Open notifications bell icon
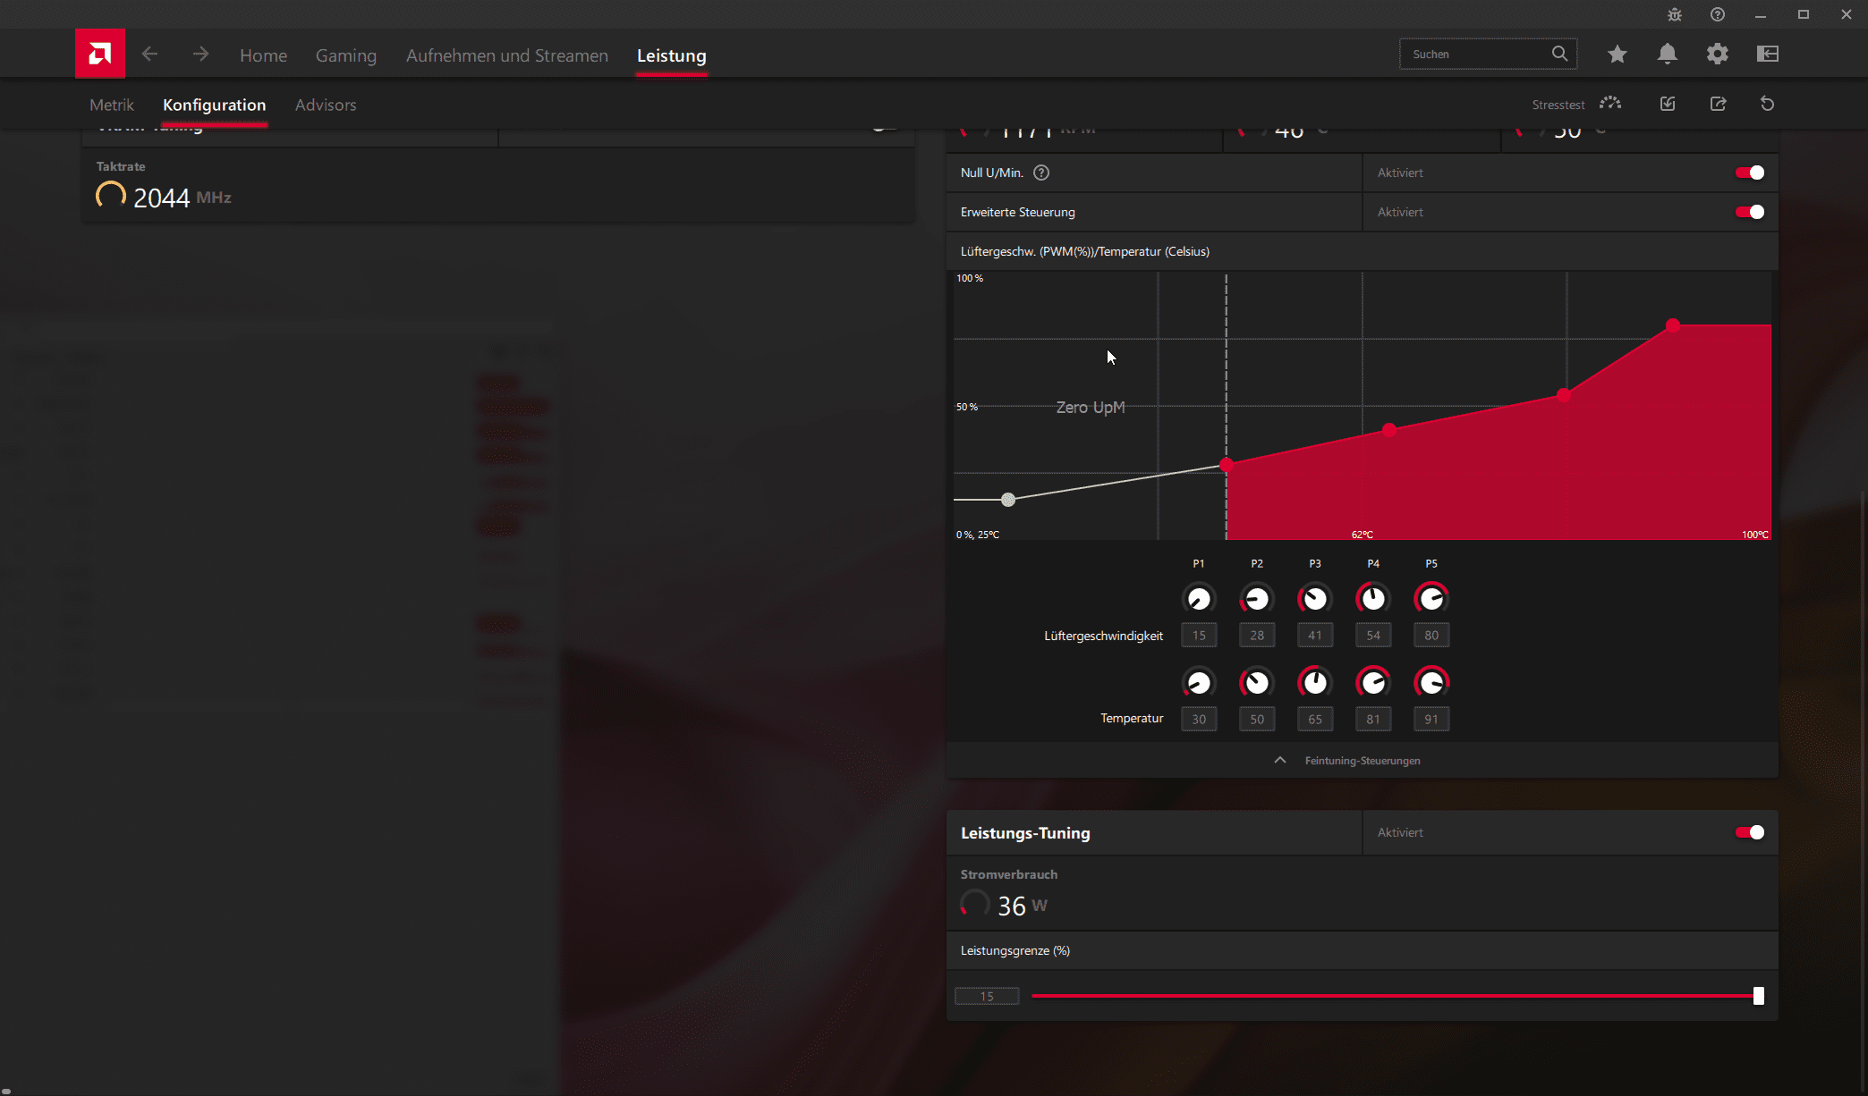 pos(1667,55)
